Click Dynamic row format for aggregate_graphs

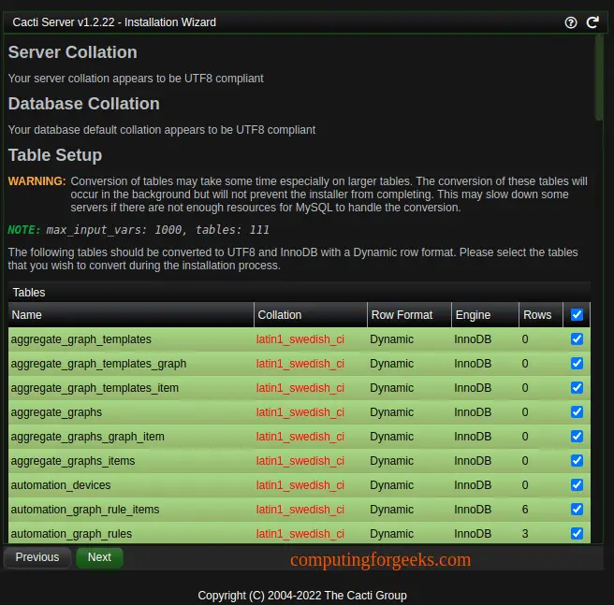coord(391,412)
